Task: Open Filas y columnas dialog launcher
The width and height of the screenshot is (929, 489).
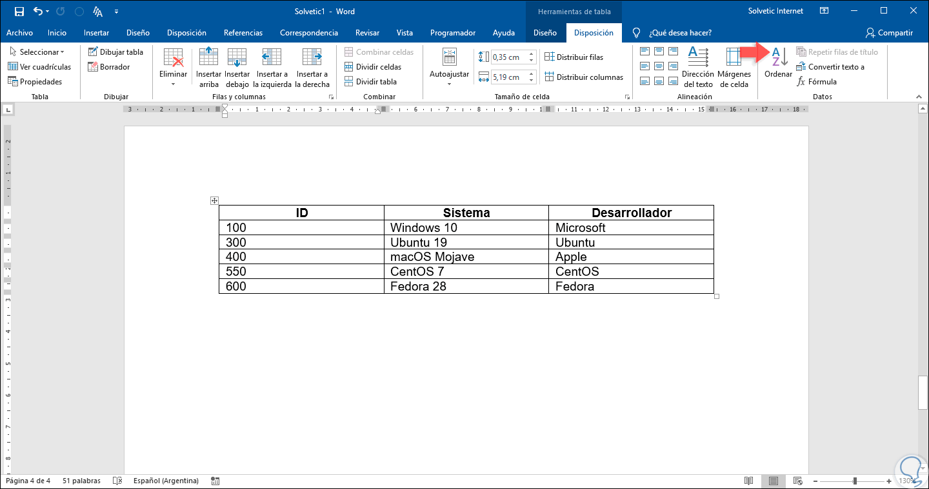Action: coord(332,97)
